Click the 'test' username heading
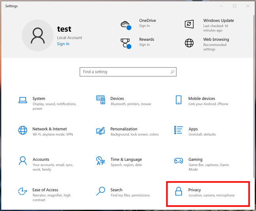Viewport: 256px width, 211px height. [x=64, y=29]
